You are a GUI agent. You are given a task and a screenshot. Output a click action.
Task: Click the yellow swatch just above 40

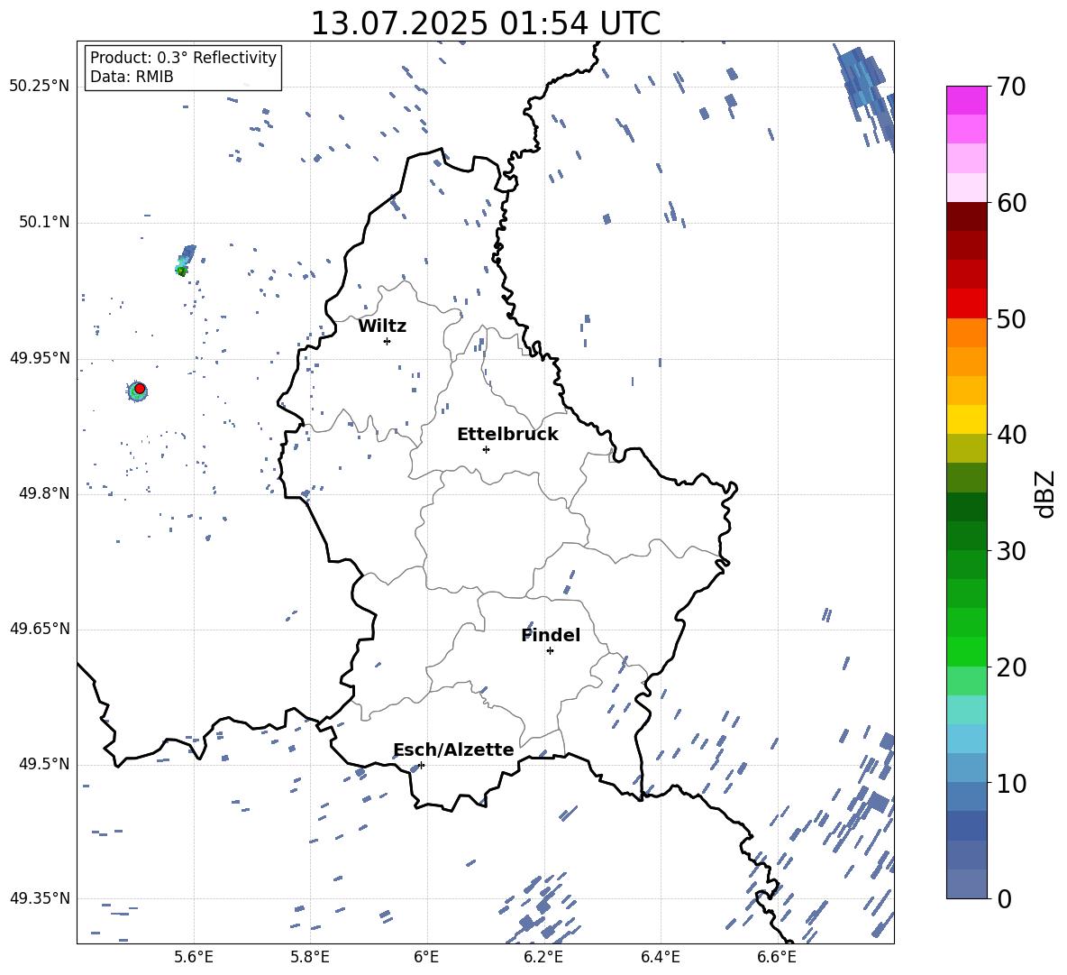click(966, 419)
